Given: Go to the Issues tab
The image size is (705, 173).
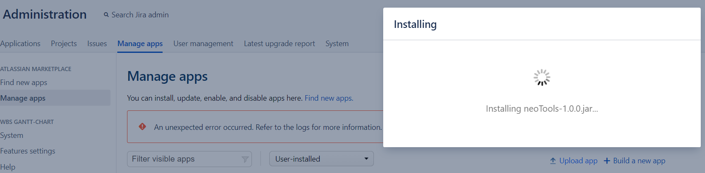Looking at the screenshot, I should [97, 44].
